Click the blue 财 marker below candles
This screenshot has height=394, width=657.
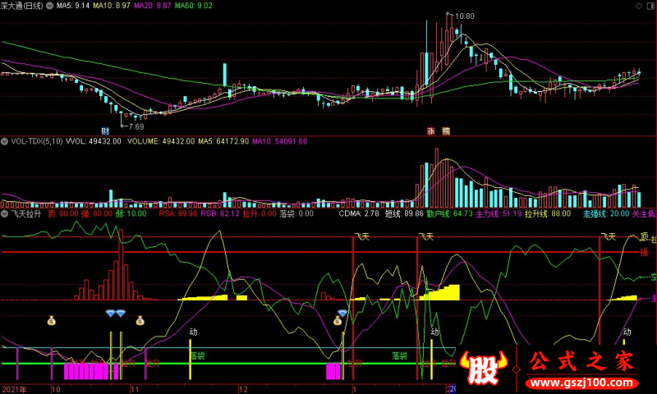click(x=105, y=131)
